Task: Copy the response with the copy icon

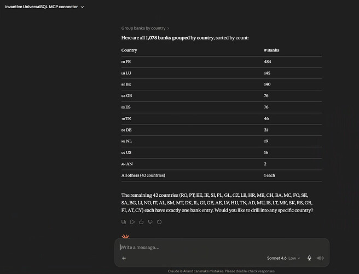Action: (x=124, y=222)
